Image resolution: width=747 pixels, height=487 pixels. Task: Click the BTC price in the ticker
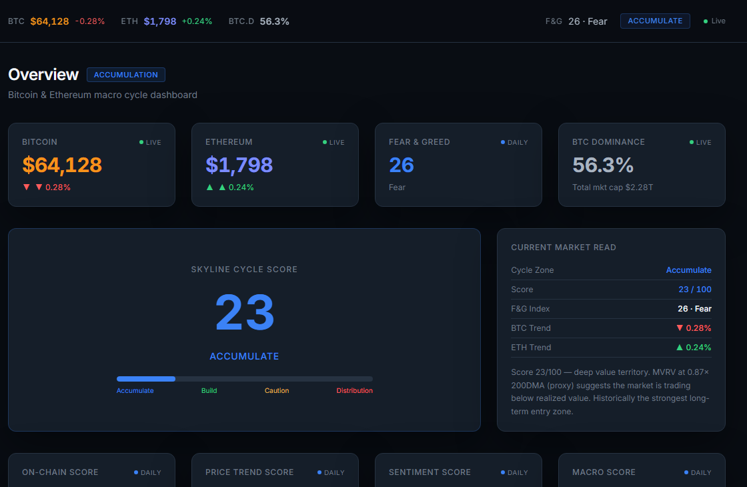click(49, 21)
